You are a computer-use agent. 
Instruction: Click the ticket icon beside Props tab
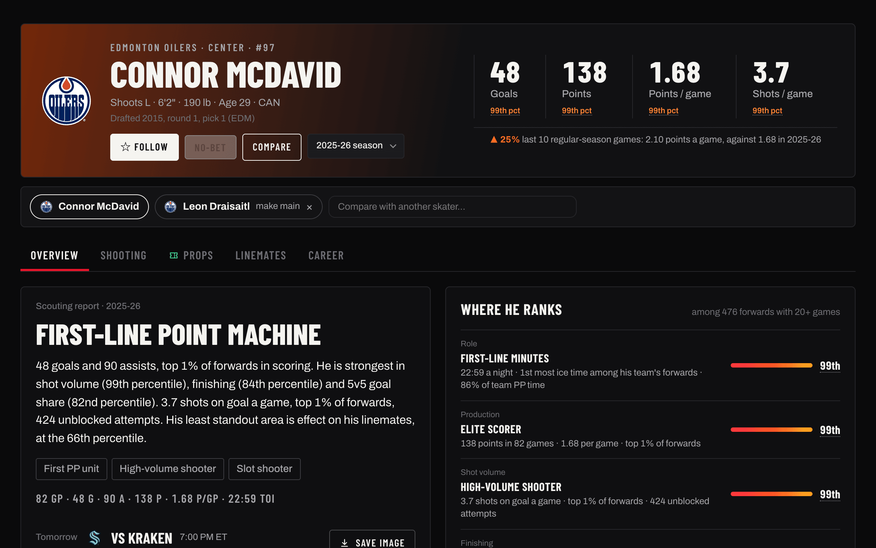coord(174,255)
